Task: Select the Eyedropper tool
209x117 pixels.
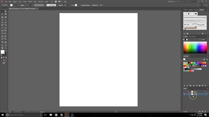Action: coord(2,39)
